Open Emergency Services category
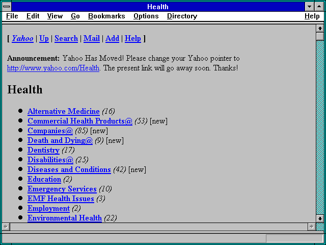Image resolution: width=326 pixels, height=245 pixels. [62, 189]
